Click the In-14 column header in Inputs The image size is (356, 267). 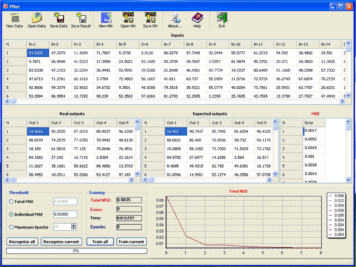330,44
